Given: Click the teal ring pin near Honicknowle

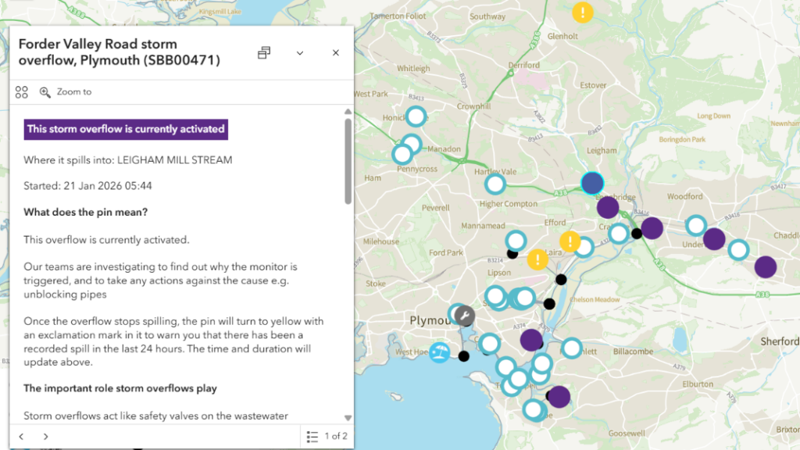Looking at the screenshot, I should click(416, 117).
